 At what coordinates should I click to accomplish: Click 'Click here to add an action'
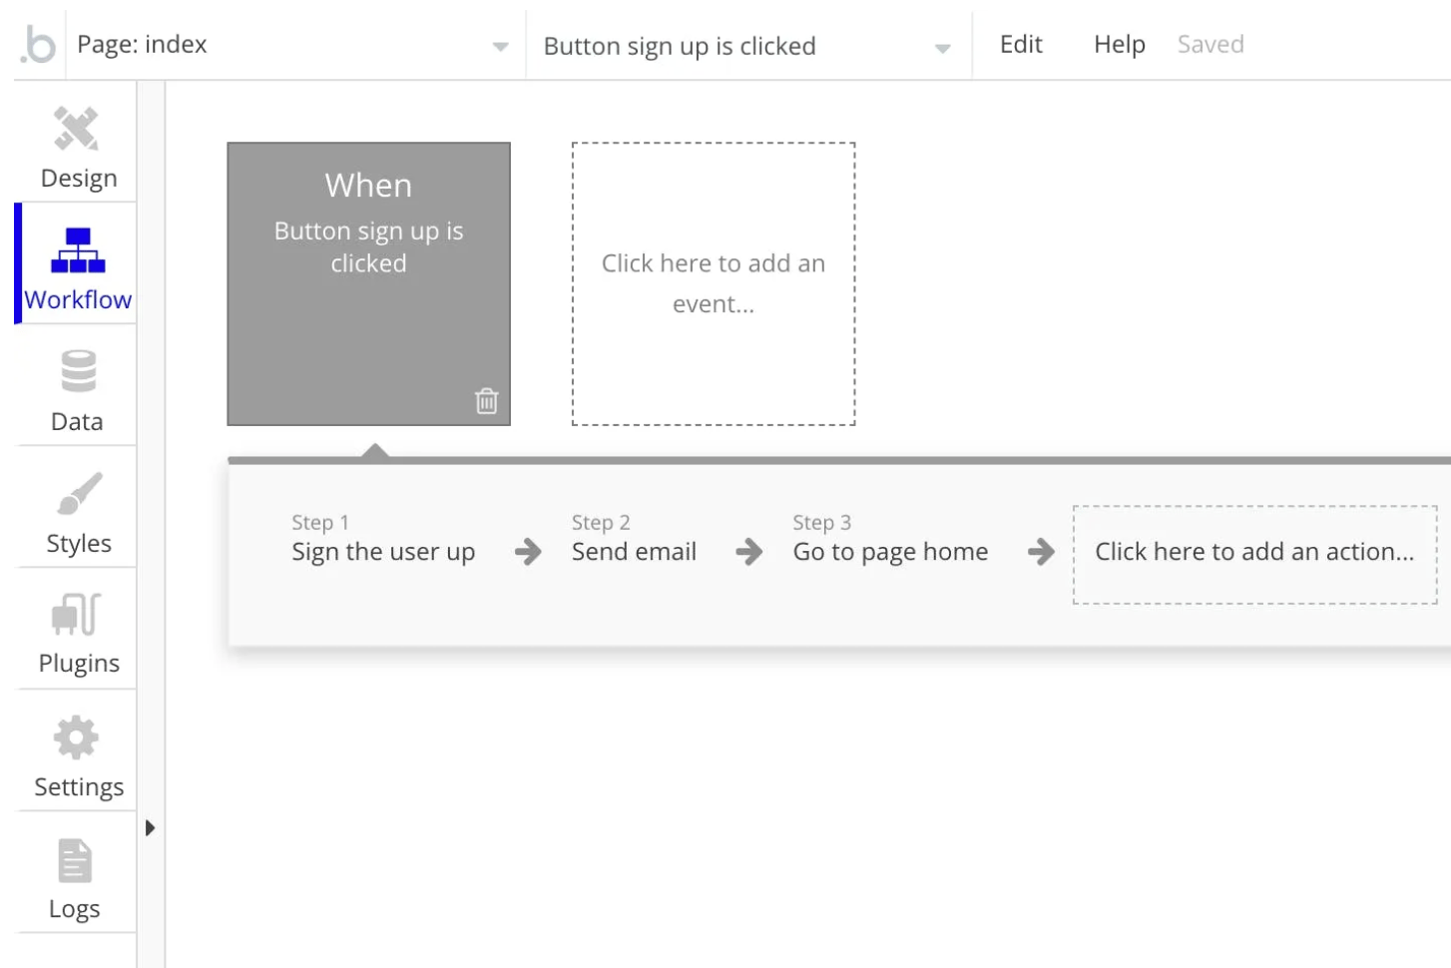click(1255, 552)
